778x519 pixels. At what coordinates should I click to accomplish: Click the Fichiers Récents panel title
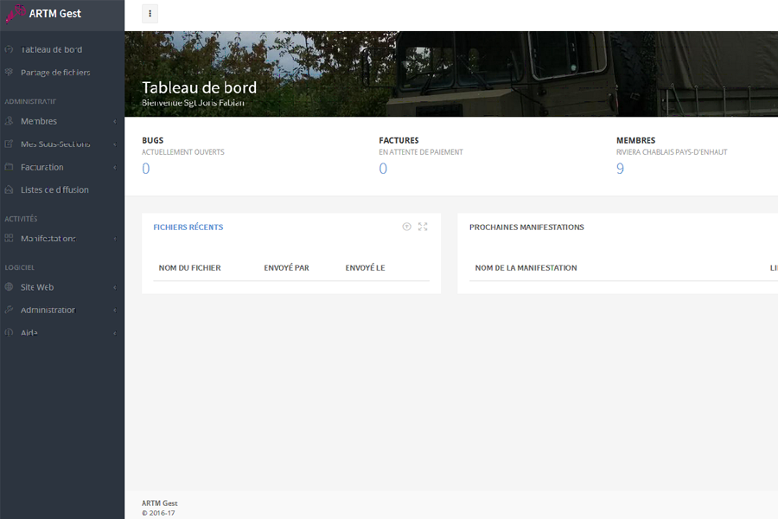pos(188,227)
